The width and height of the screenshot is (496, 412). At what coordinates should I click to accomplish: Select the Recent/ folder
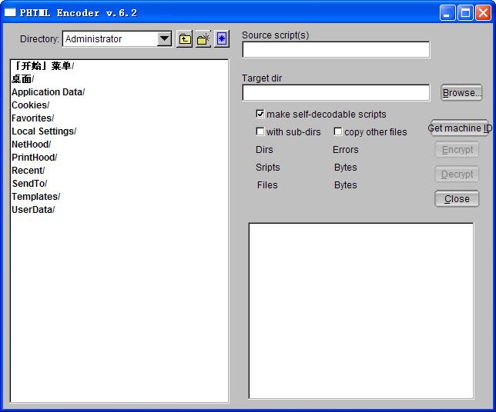coord(28,171)
